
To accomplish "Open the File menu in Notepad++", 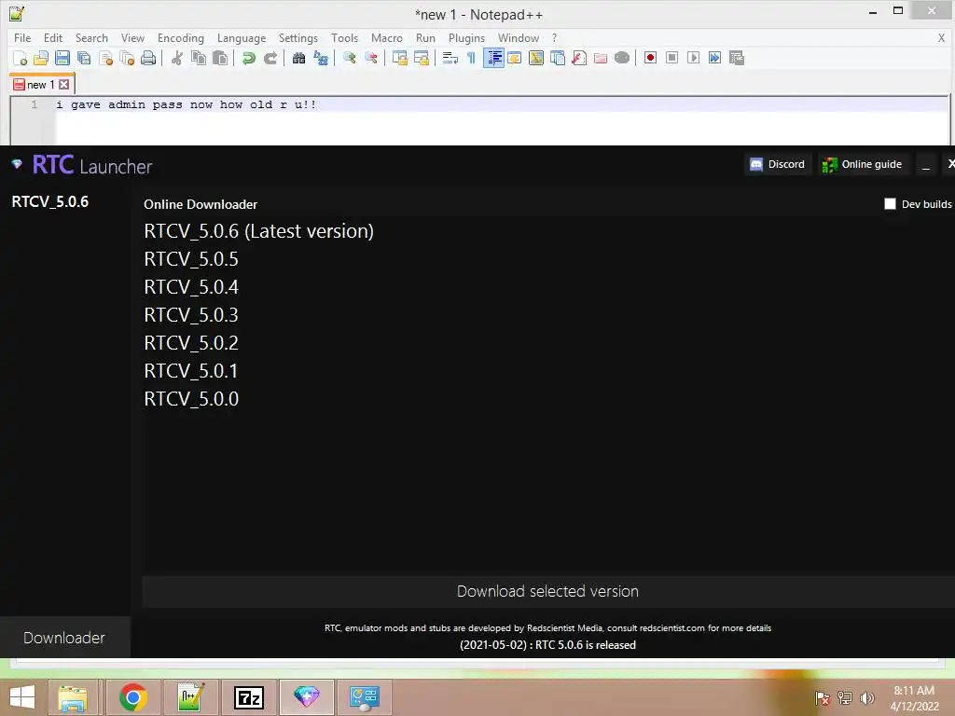I will [x=22, y=37].
